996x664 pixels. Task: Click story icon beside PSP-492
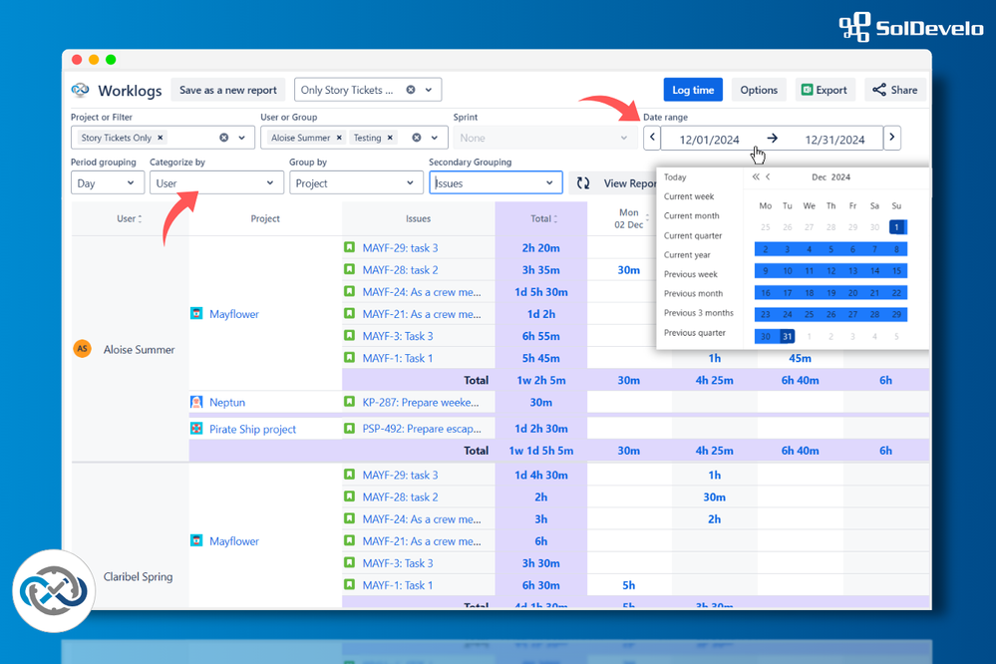pyautogui.click(x=349, y=429)
